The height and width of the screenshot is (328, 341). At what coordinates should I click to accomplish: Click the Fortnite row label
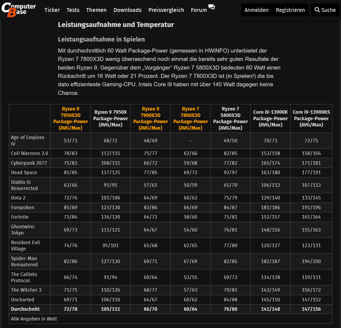[x=20, y=217]
